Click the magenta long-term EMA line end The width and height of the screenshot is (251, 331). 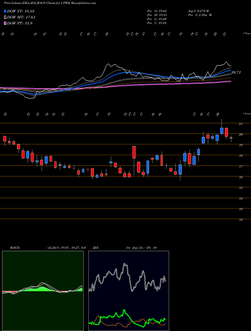230,81
